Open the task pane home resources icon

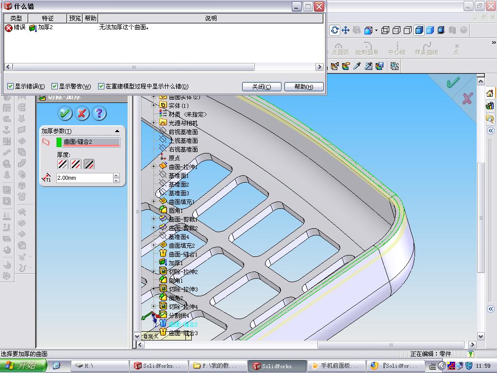490,93
